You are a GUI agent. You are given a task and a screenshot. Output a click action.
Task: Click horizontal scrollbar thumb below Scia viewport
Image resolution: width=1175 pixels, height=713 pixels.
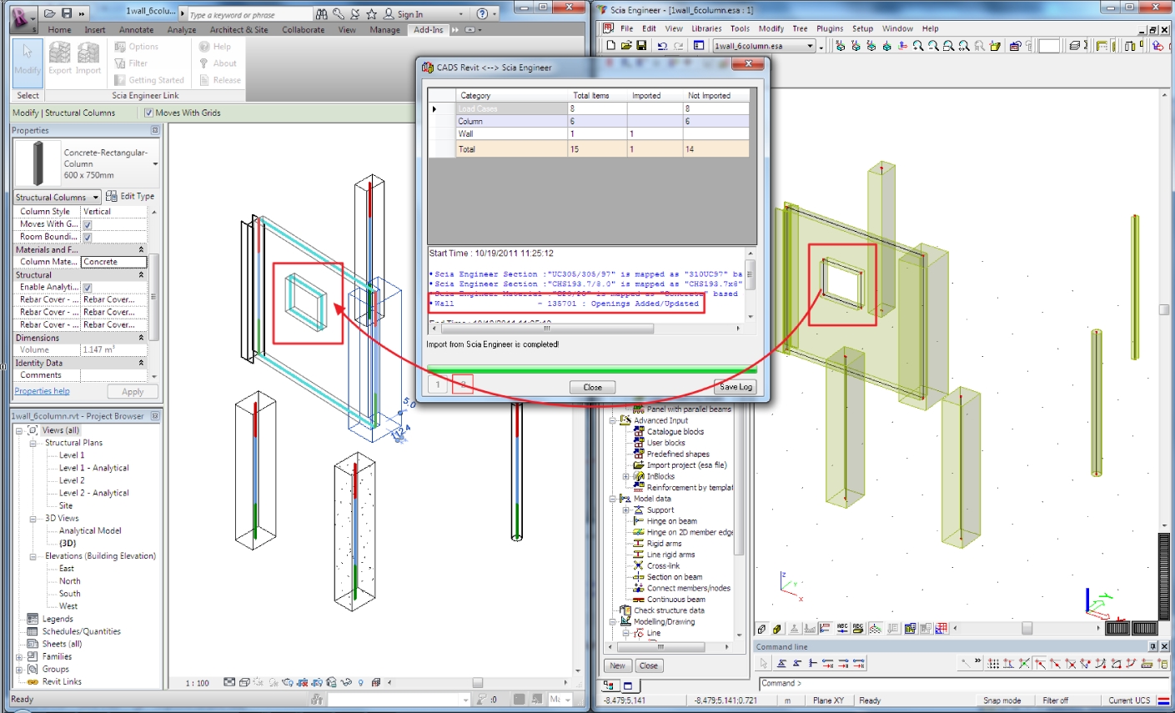click(x=1027, y=628)
